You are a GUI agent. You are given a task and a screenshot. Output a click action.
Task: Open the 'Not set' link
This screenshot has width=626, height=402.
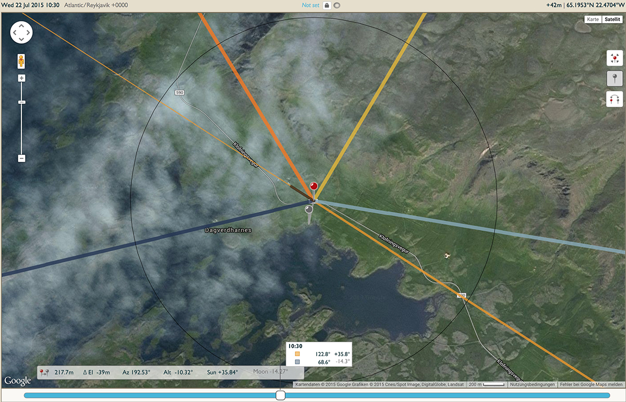310,5
